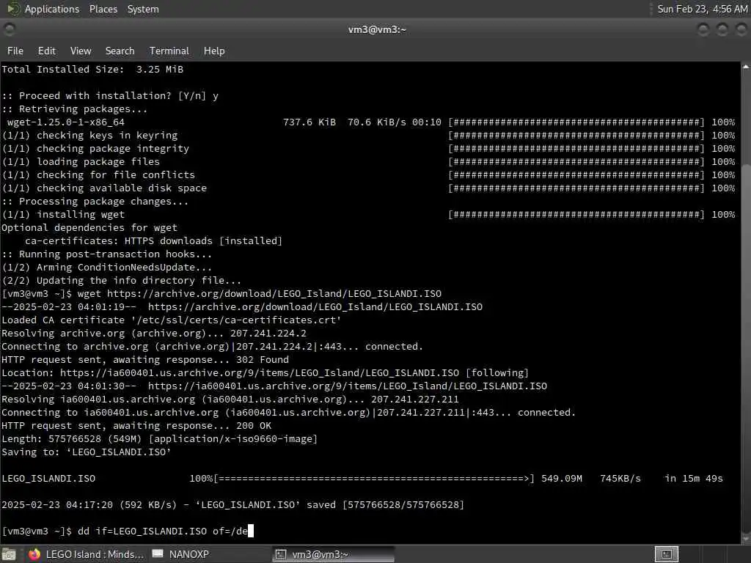Click 'Length: 575766528 (549M)' line
The image size is (751, 563).
(x=159, y=439)
